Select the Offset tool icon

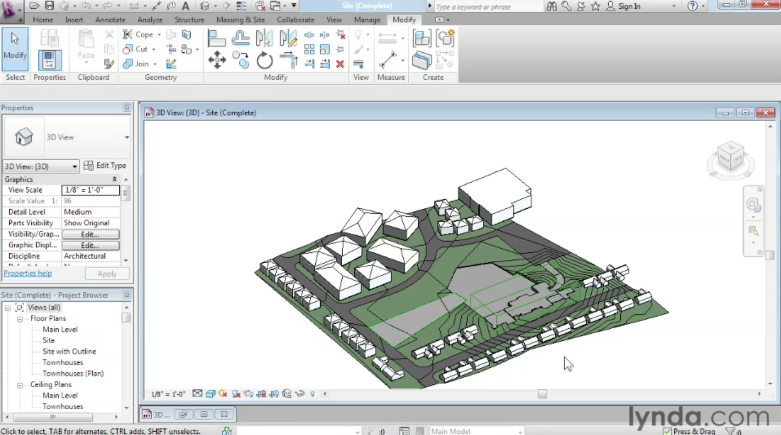[x=241, y=38]
